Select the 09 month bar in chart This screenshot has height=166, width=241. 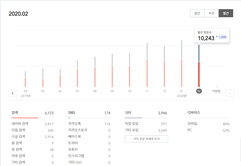point(112,70)
